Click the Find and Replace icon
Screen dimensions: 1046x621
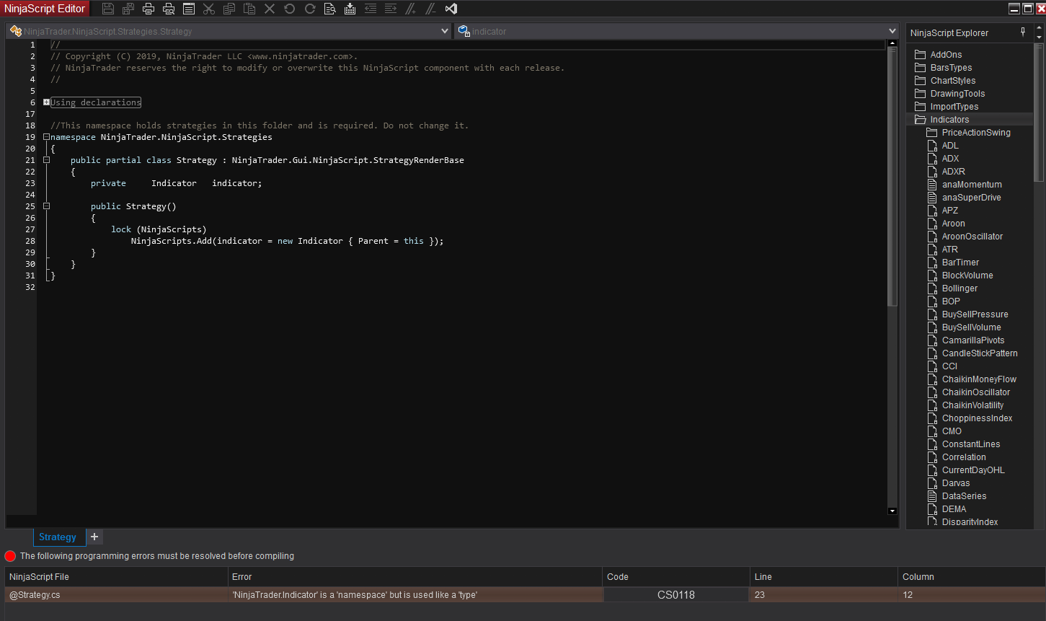(329, 9)
